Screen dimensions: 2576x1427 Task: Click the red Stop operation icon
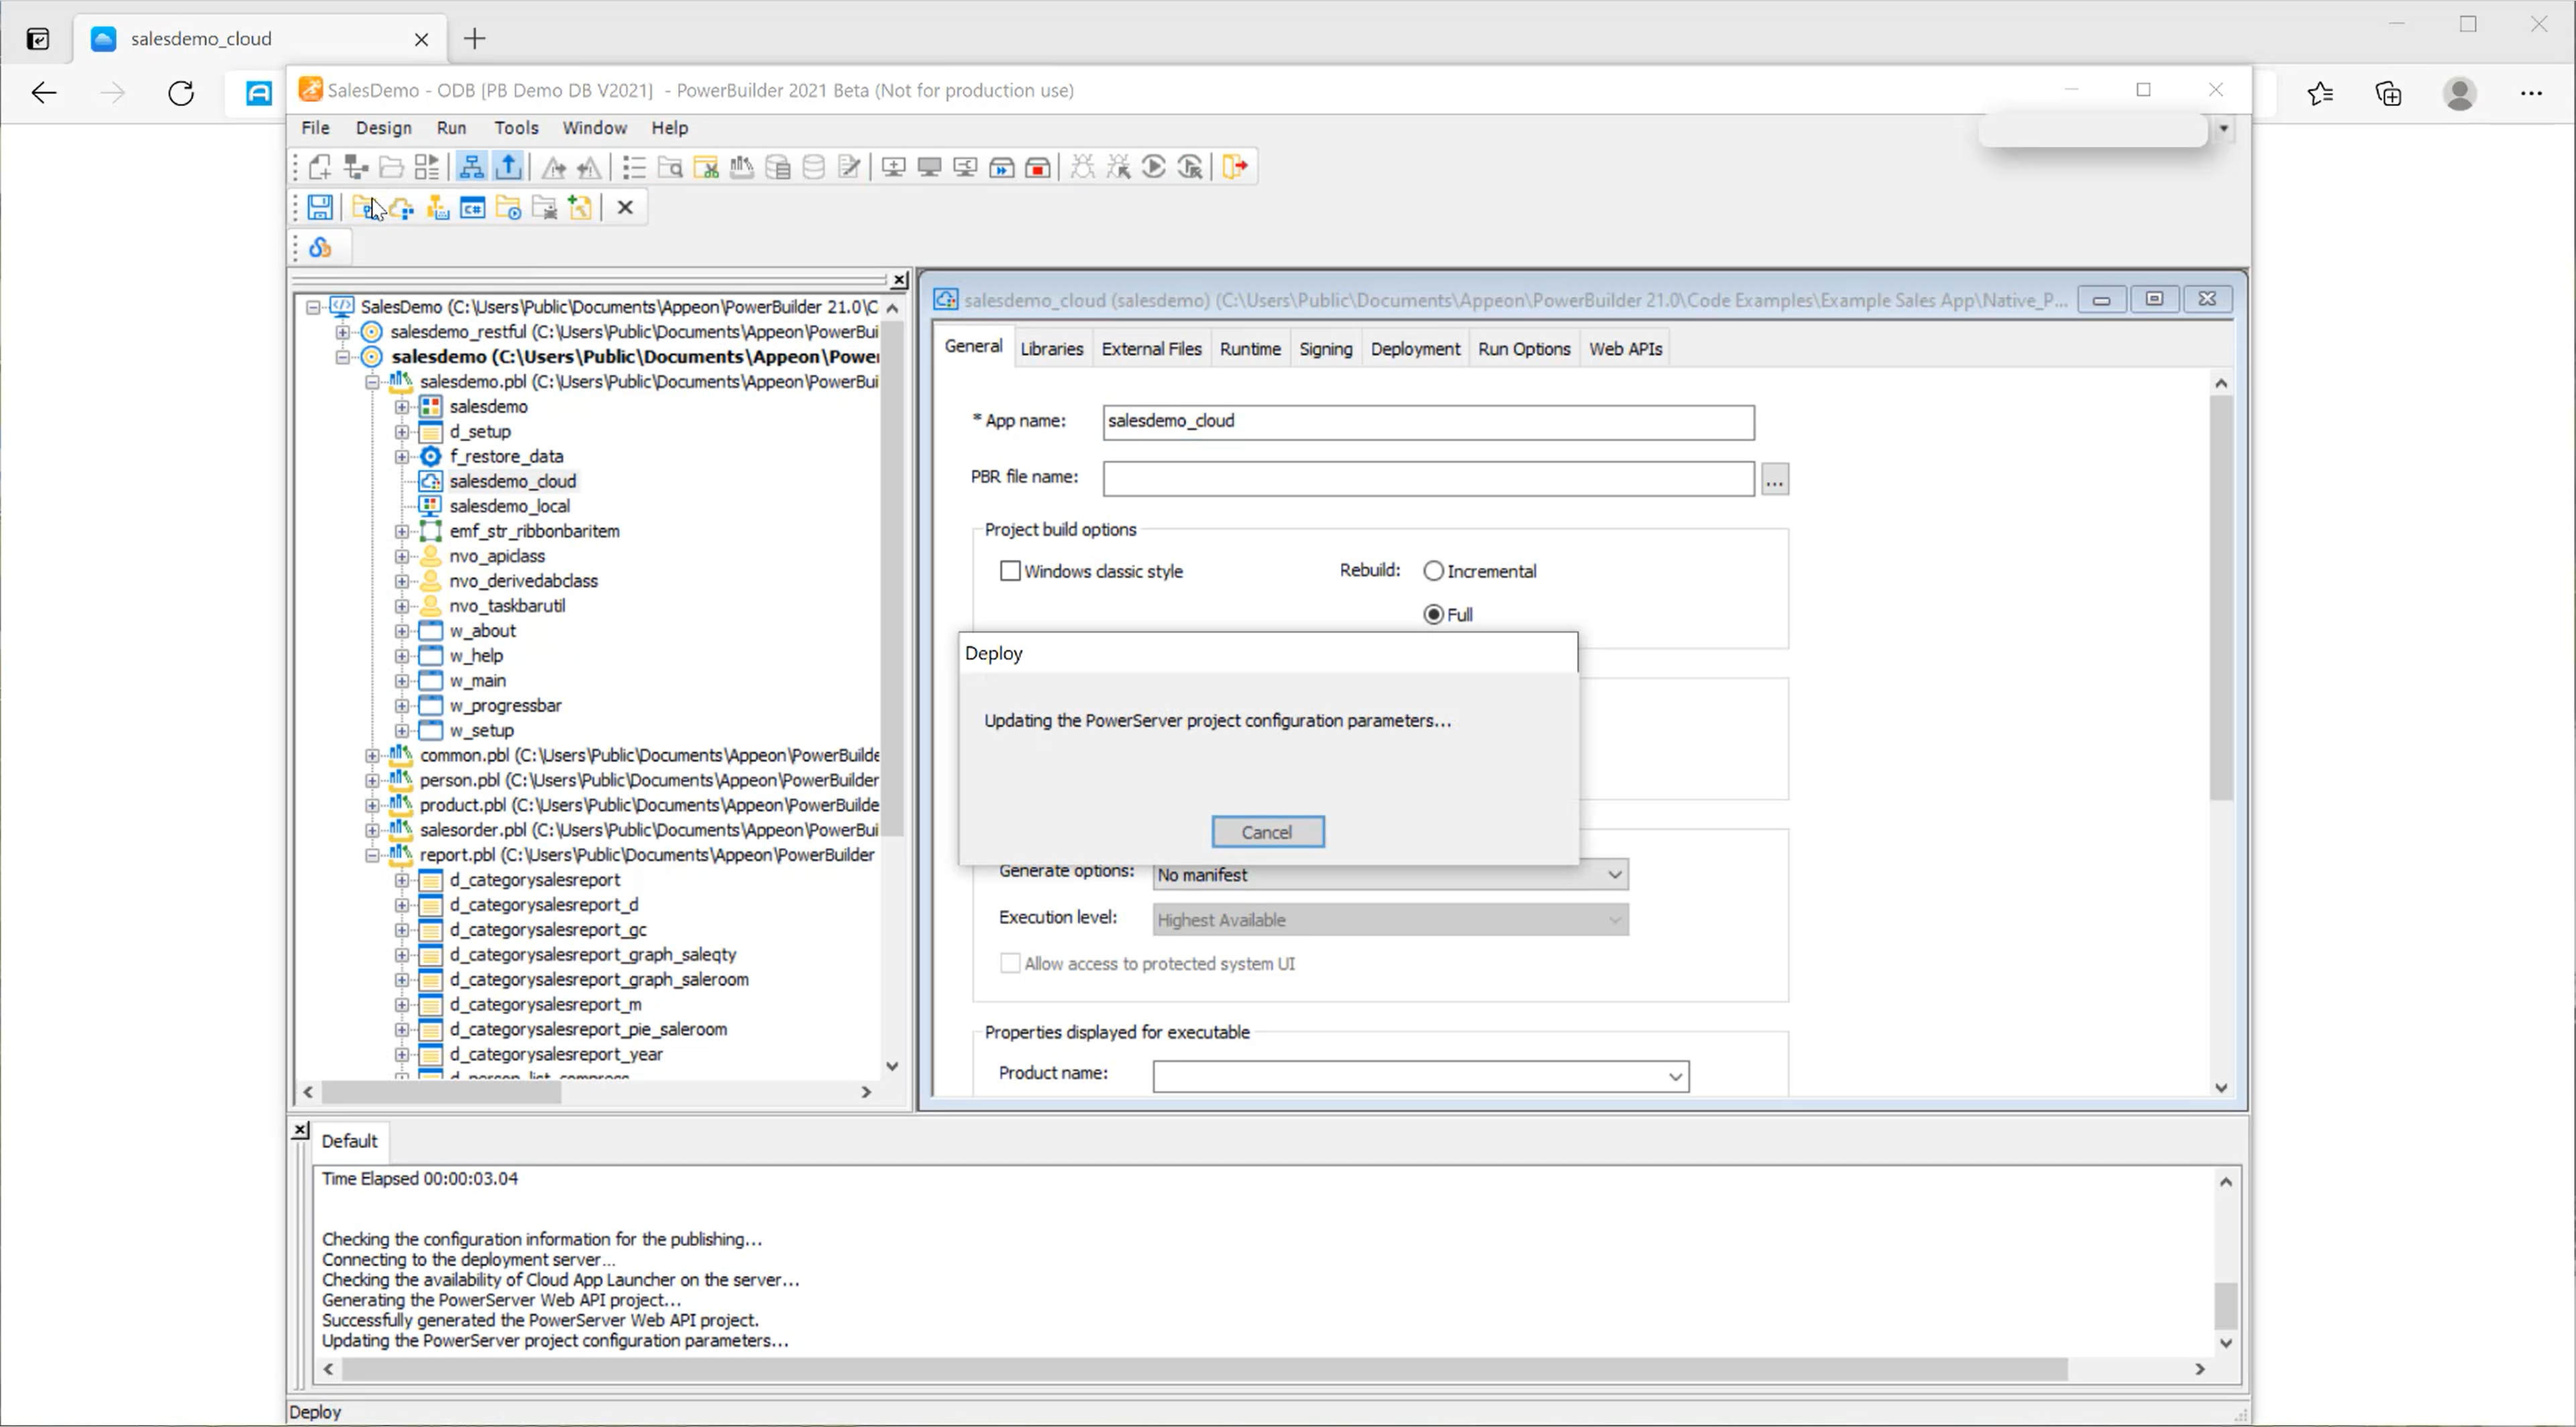(x=1038, y=167)
